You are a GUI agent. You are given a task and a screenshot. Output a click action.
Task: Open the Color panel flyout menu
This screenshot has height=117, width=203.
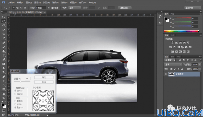pyautogui.click(x=200, y=14)
